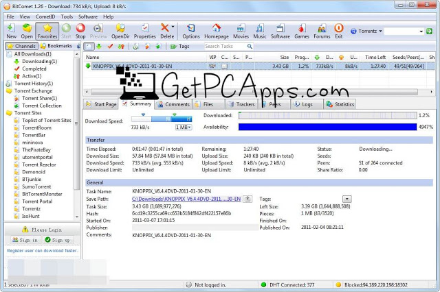Open the Statistics tab
Screen dimensions: 440x292
pyautogui.click(x=340, y=104)
